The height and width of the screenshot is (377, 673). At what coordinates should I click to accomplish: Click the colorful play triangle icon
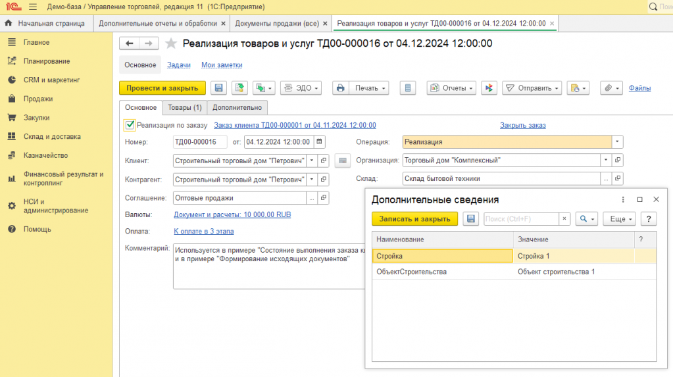coord(489,88)
